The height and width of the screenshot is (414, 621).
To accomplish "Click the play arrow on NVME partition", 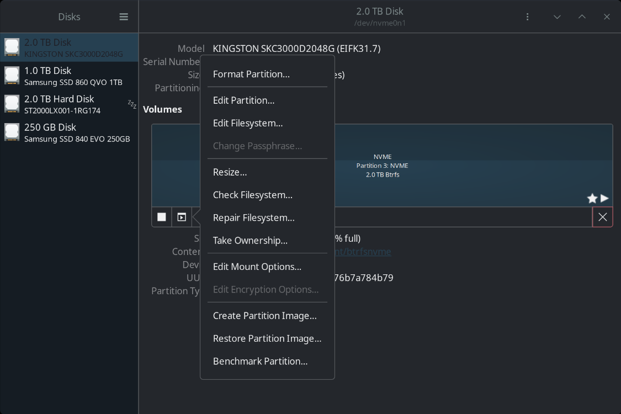I will coord(604,198).
